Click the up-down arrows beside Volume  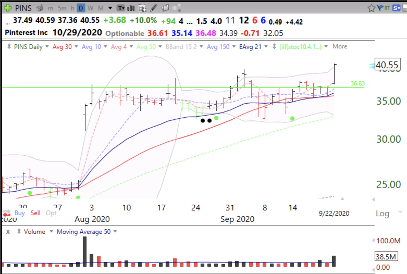click(x=19, y=231)
